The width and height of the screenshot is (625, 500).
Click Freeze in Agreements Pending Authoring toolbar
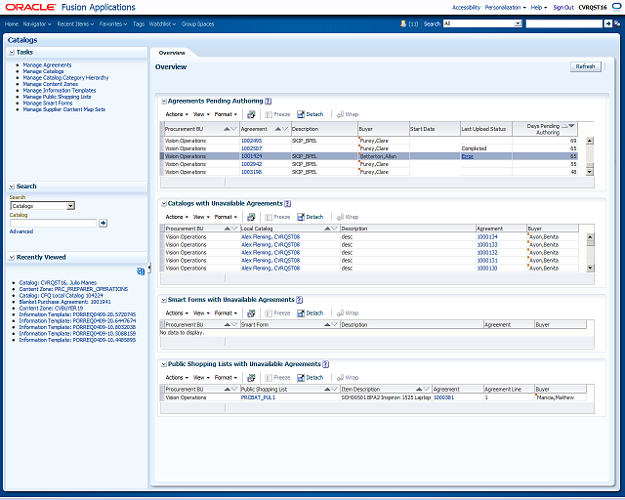(277, 114)
